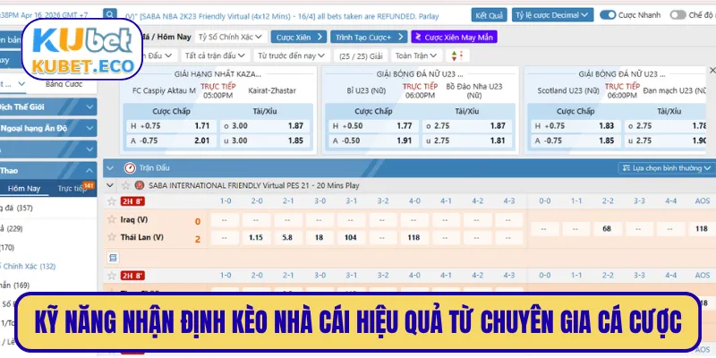Select Chính Xác (132) in sidebar
The image size is (716, 358).
click(x=29, y=266)
